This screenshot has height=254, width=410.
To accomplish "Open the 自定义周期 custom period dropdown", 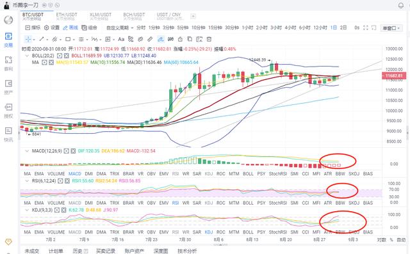I will [x=120, y=28].
